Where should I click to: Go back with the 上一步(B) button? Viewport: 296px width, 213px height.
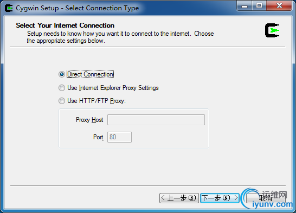point(179,198)
